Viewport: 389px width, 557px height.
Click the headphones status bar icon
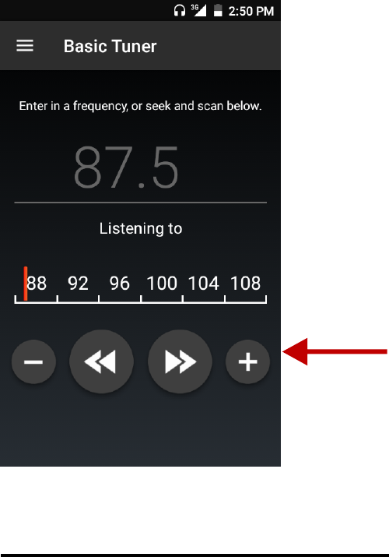click(x=180, y=10)
